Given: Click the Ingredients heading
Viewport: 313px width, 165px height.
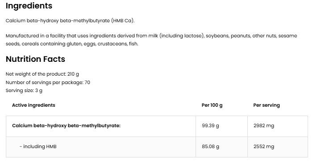Looking at the screenshot, I should tap(29, 6).
